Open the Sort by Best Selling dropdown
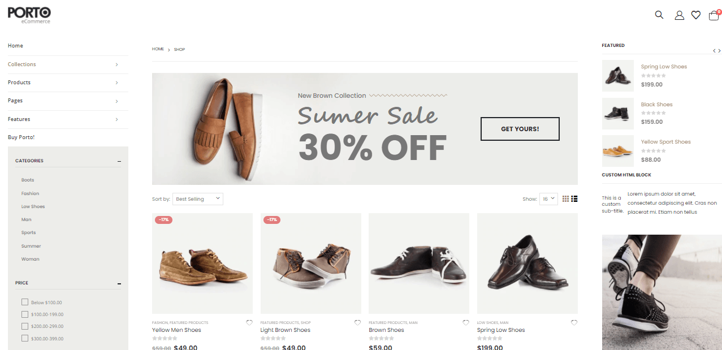This screenshot has width=722, height=350. pyautogui.click(x=197, y=199)
